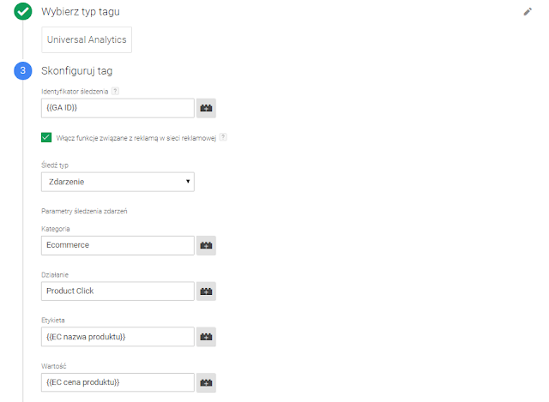Disable the advertising network features checkbox
The height and width of the screenshot is (402, 549).
[46, 136]
